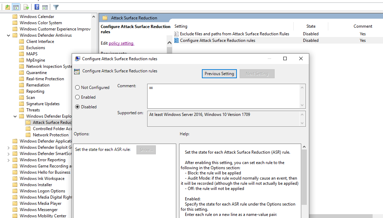The width and height of the screenshot is (383, 218).
Task: Toggle the show/hide console tree toolbar icon
Action: click(x=16, y=7)
